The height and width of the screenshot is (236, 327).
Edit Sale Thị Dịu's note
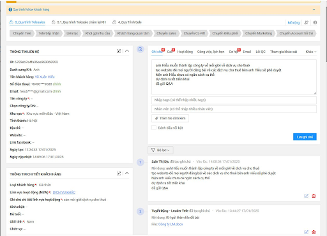306,196
